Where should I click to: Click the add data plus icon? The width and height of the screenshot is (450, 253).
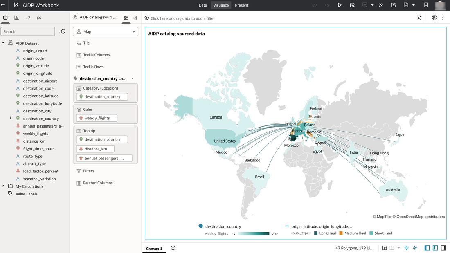tap(63, 31)
